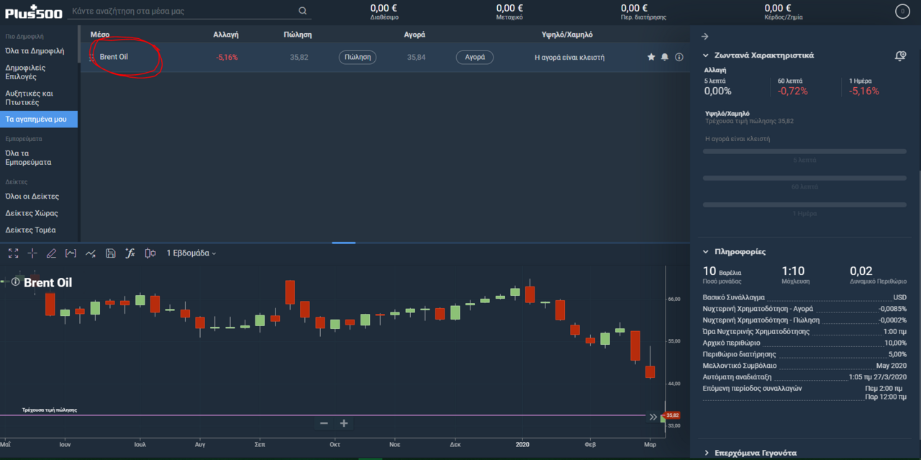Toggle the favorite star for Brent Oil
The width and height of the screenshot is (921, 460).
(x=651, y=57)
